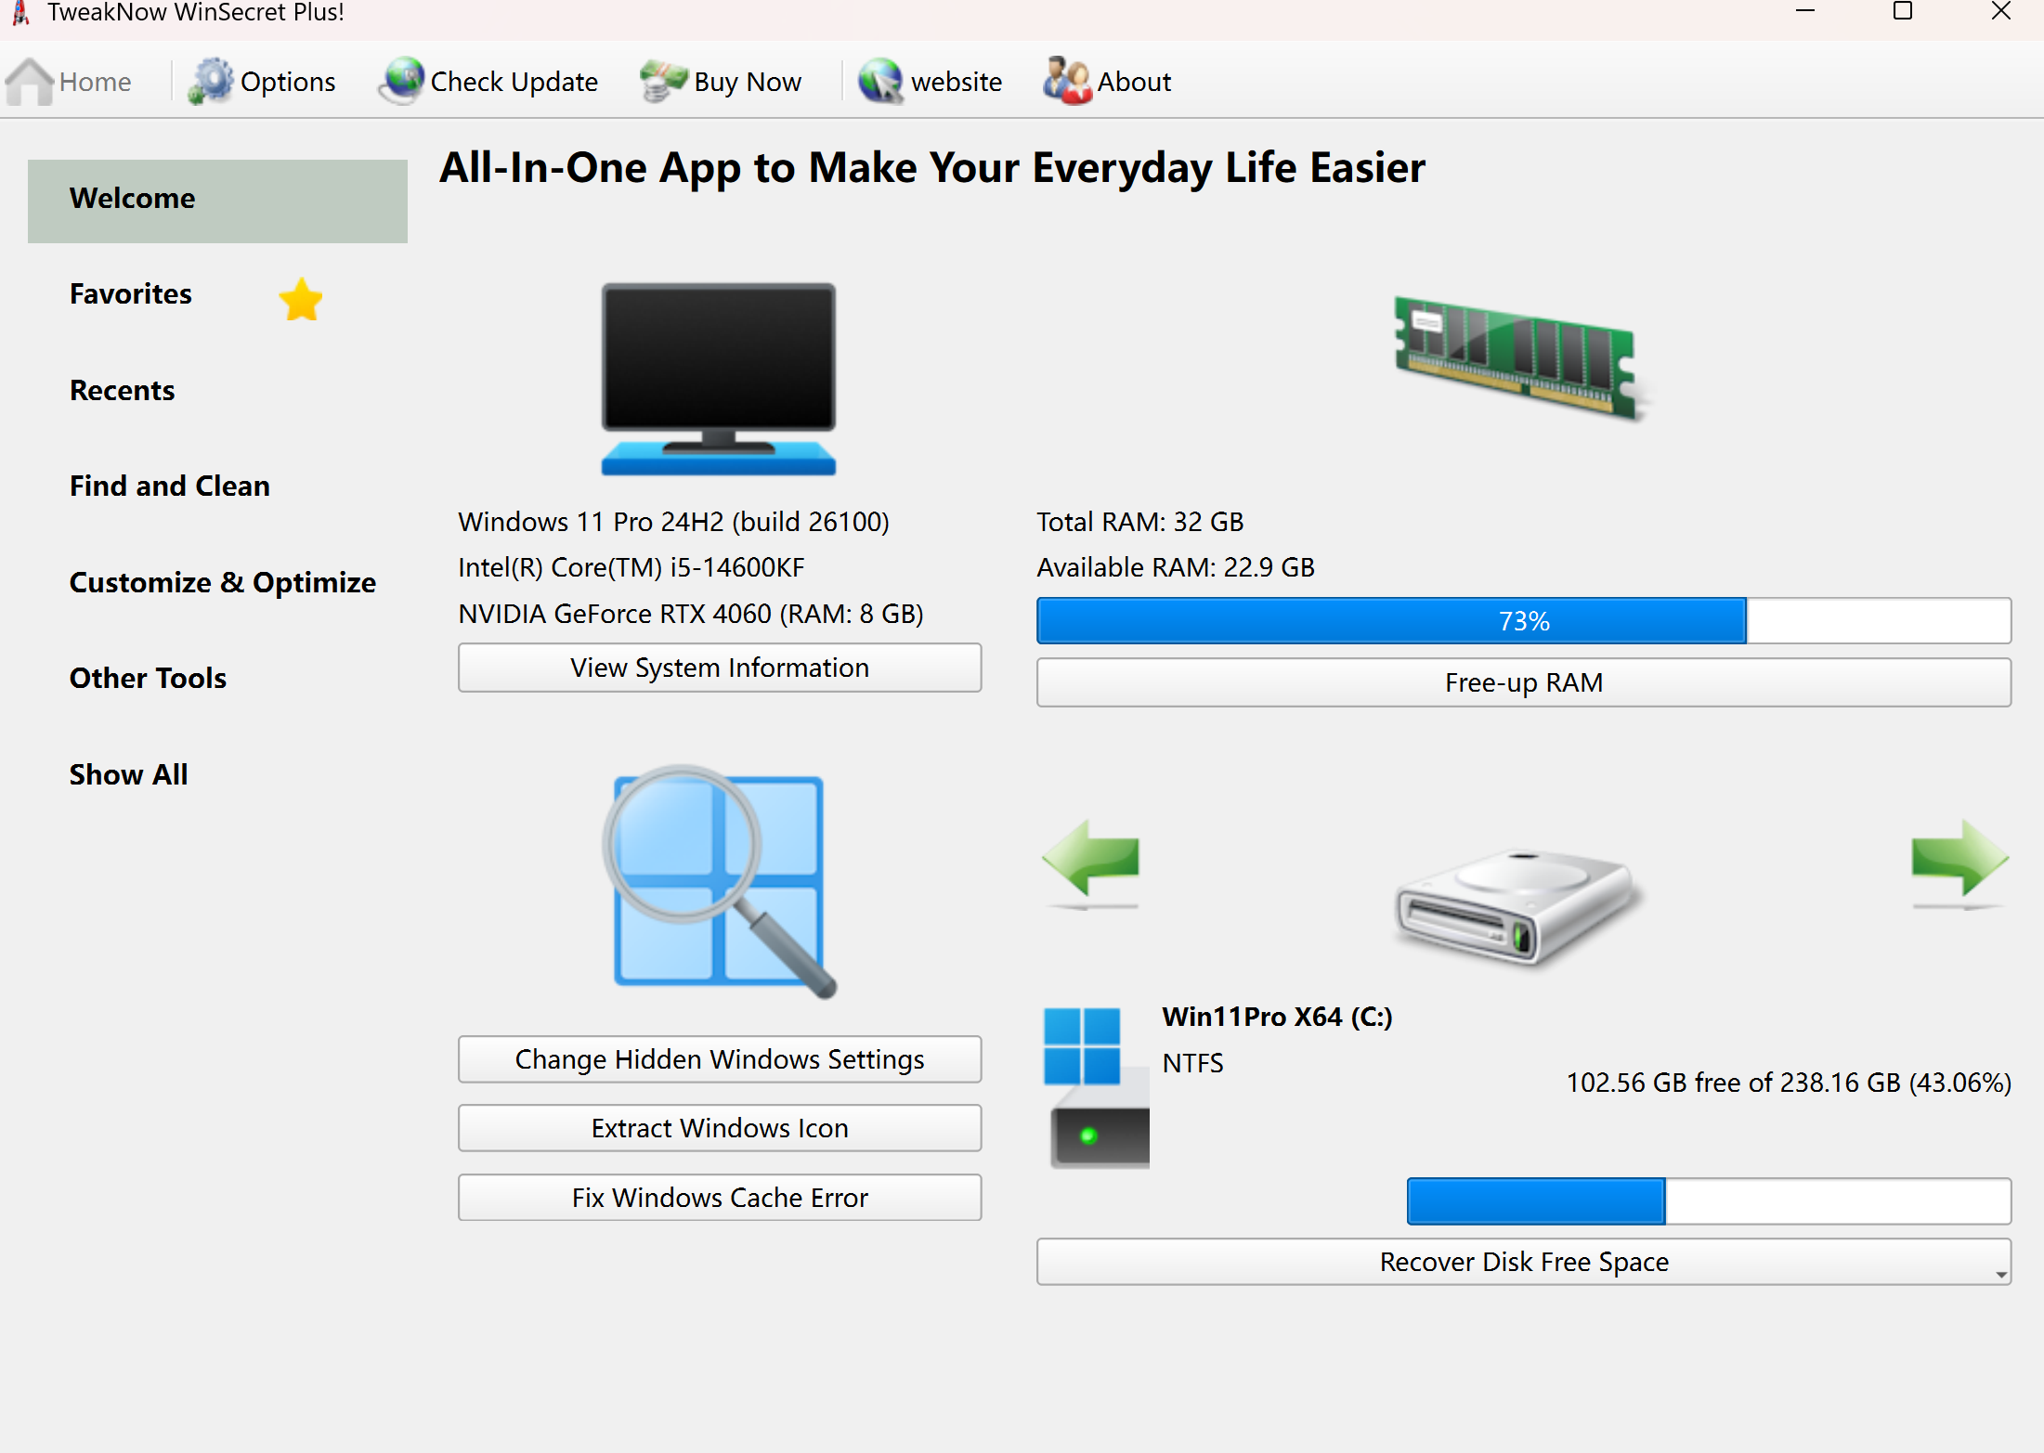2044x1453 pixels.
Task: Minimize the TweakNow window
Action: click(1804, 12)
